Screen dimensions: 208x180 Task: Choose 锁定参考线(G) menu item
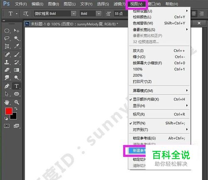[159, 138]
